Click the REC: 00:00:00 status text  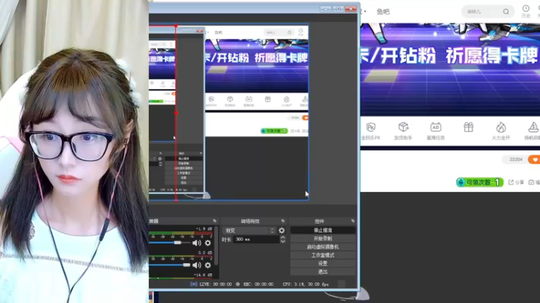(x=259, y=284)
